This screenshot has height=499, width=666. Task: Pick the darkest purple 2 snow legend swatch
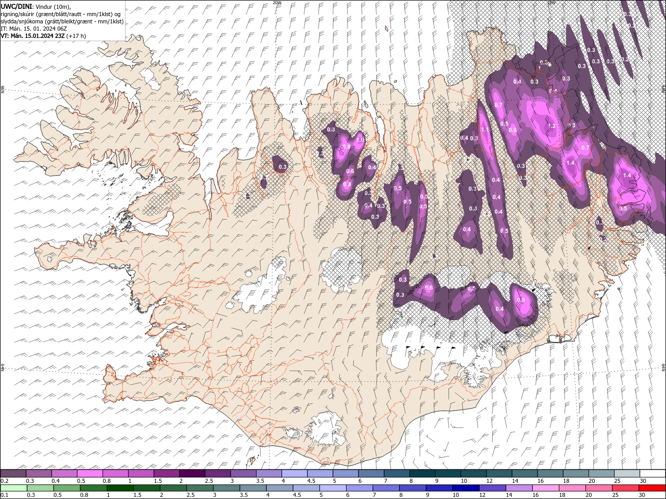click(x=192, y=474)
